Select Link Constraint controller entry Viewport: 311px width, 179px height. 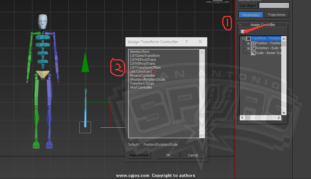click(141, 71)
